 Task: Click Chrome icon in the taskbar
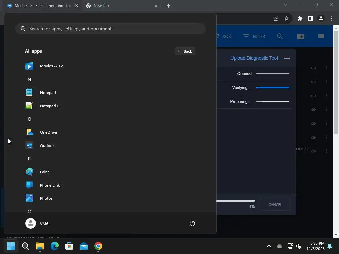(x=98, y=246)
